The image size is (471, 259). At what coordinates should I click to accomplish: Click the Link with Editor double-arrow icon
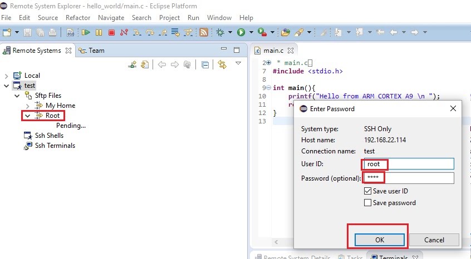[222, 64]
